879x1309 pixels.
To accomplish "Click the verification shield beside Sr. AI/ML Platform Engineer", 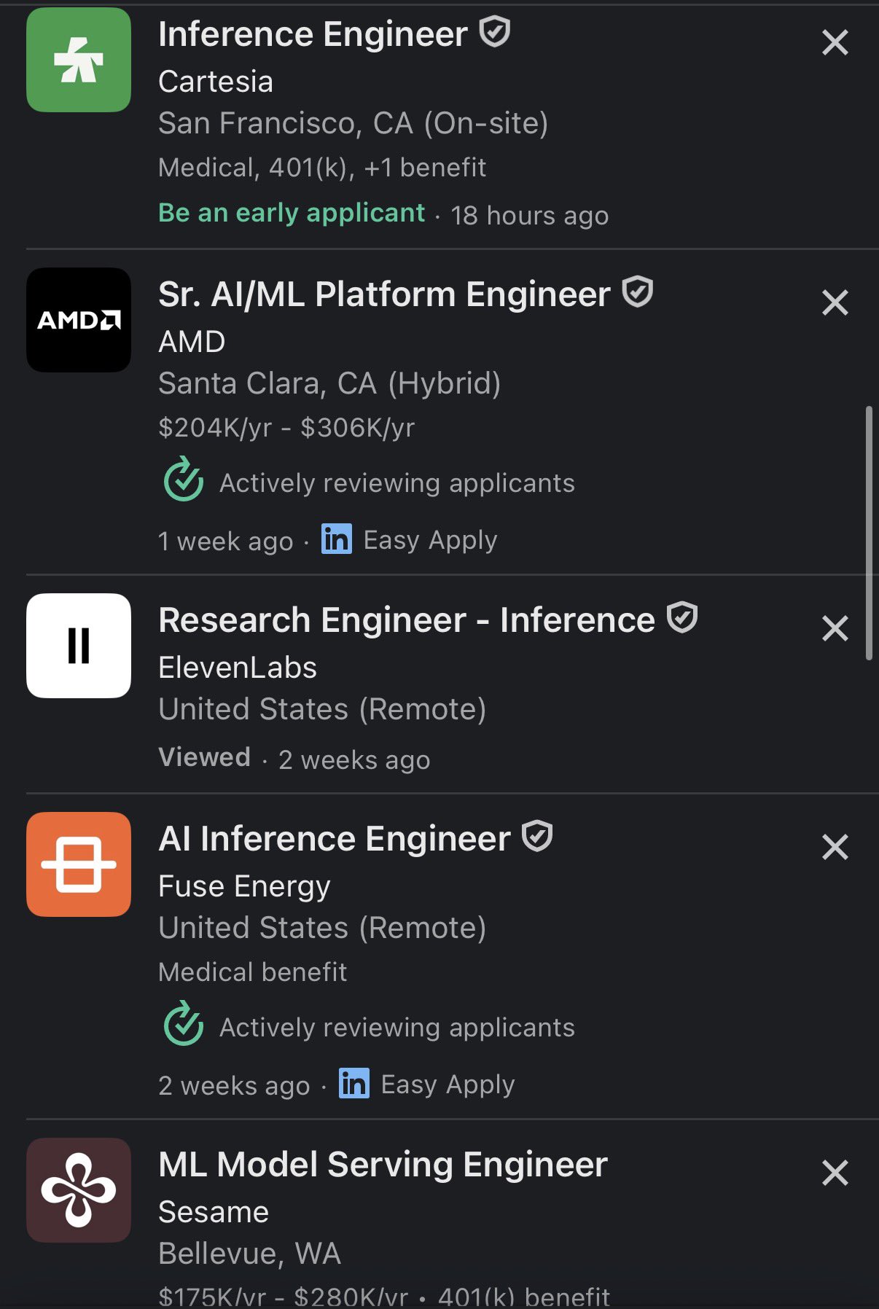I will pos(638,292).
